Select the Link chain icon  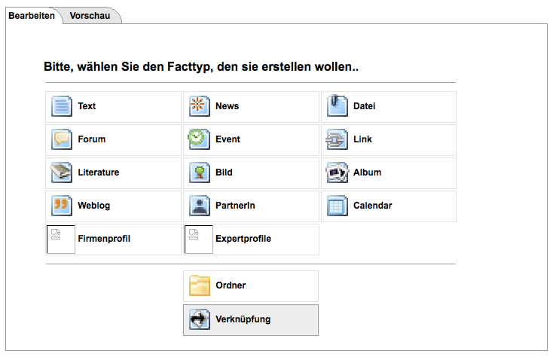[337, 140]
